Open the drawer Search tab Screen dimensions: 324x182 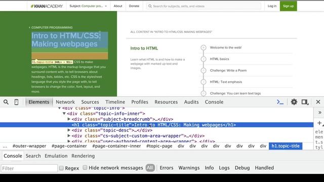pyautogui.click(x=33, y=156)
